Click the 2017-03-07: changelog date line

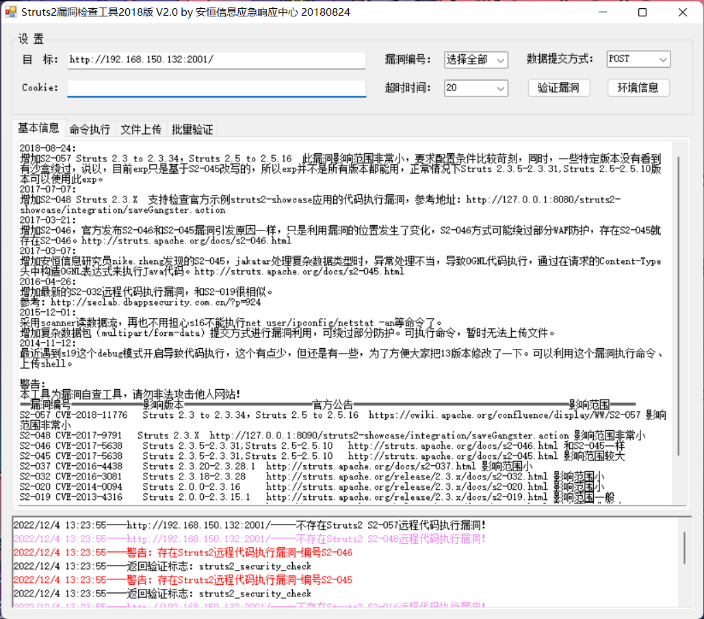tap(48, 251)
